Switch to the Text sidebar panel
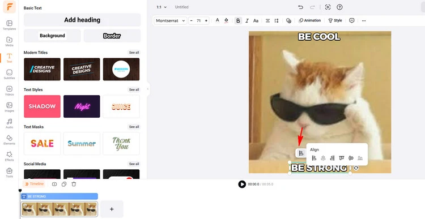The width and height of the screenshot is (425, 219). 9,58
